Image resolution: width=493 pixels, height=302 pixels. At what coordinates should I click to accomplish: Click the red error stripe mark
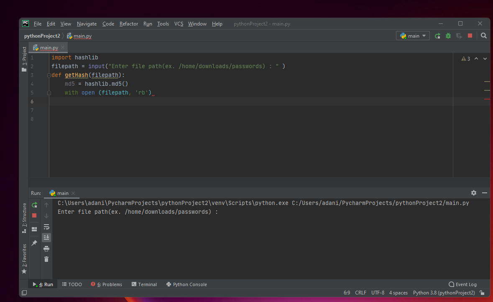point(487,99)
